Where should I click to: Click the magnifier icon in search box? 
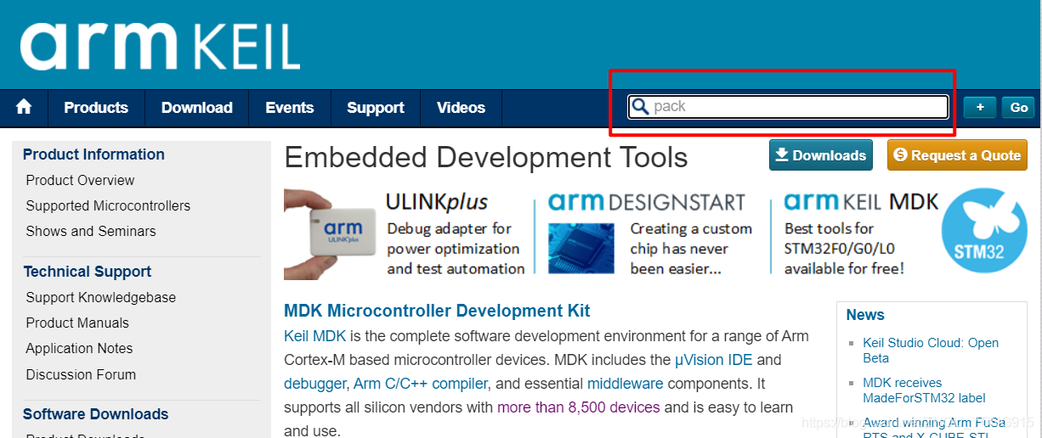pos(640,107)
